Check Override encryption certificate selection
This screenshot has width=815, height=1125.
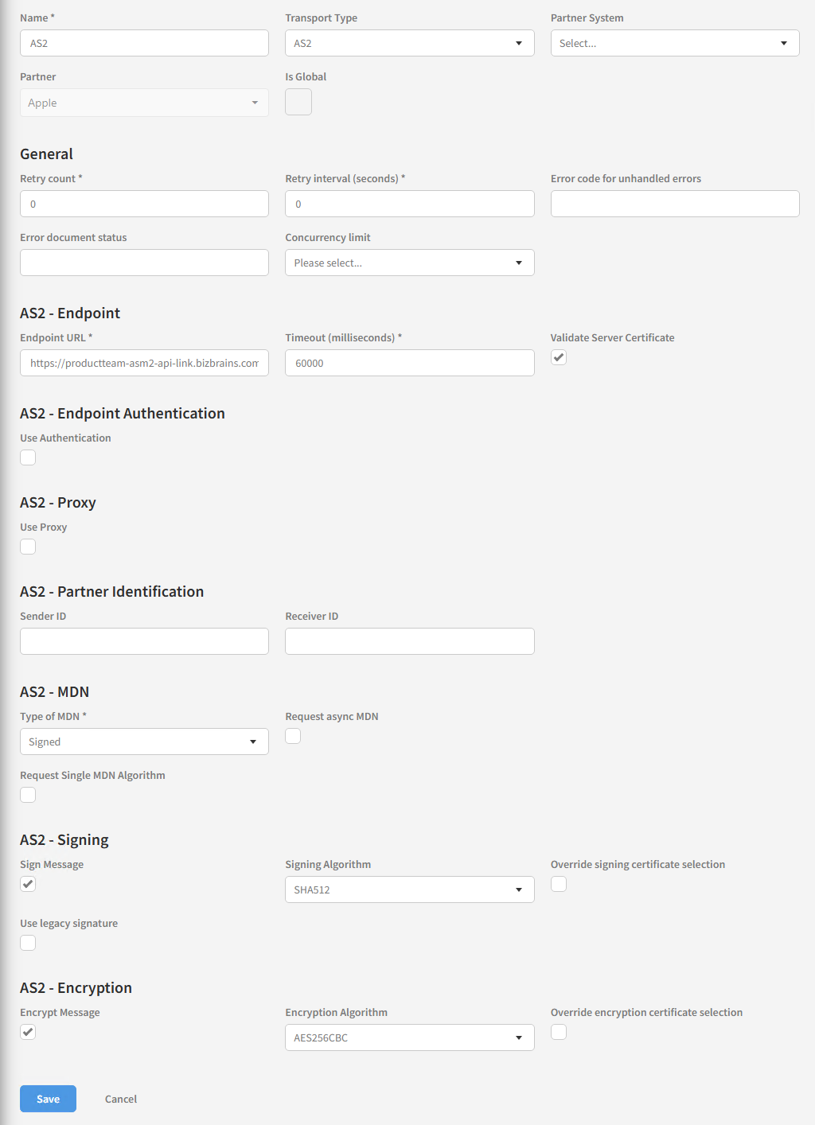559,1032
